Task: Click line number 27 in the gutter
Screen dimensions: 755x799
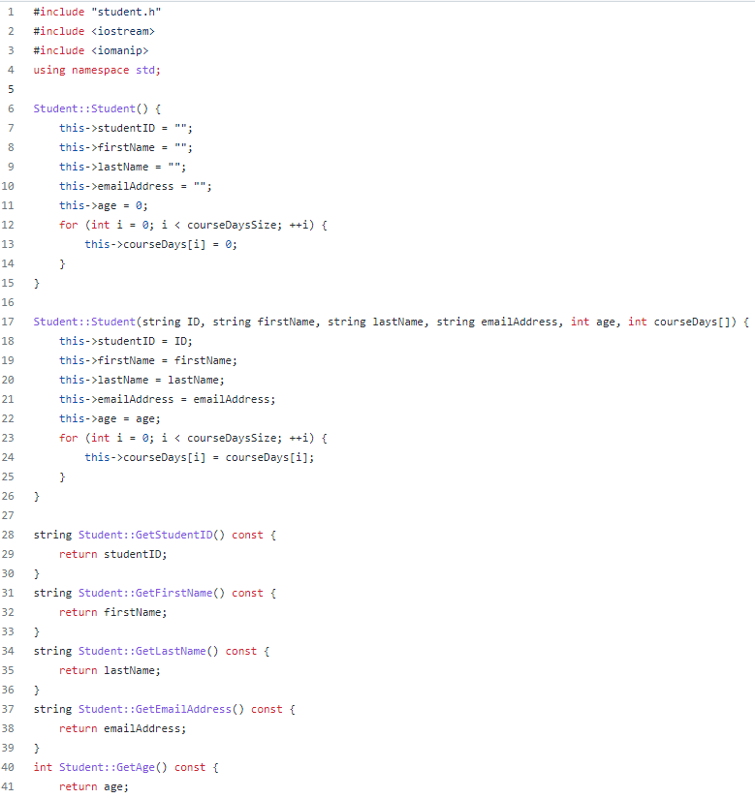Action: [x=8, y=515]
